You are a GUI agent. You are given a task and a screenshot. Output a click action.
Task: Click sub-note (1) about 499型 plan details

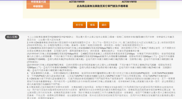101,58
